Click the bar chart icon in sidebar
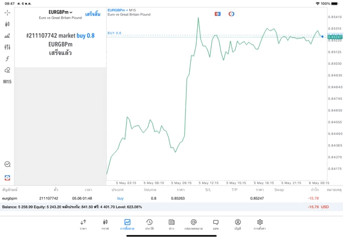The height and width of the screenshot is (239, 343). point(7,36)
